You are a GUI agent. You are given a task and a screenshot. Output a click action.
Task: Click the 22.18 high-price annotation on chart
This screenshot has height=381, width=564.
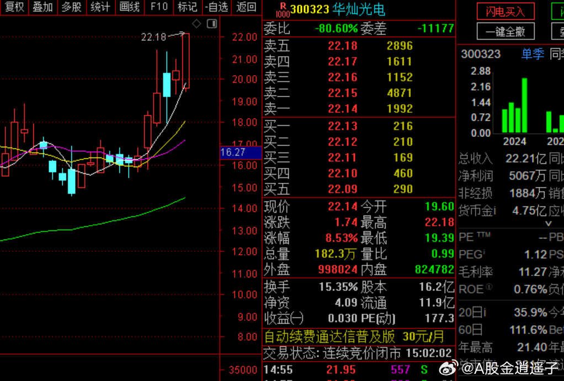tap(153, 37)
